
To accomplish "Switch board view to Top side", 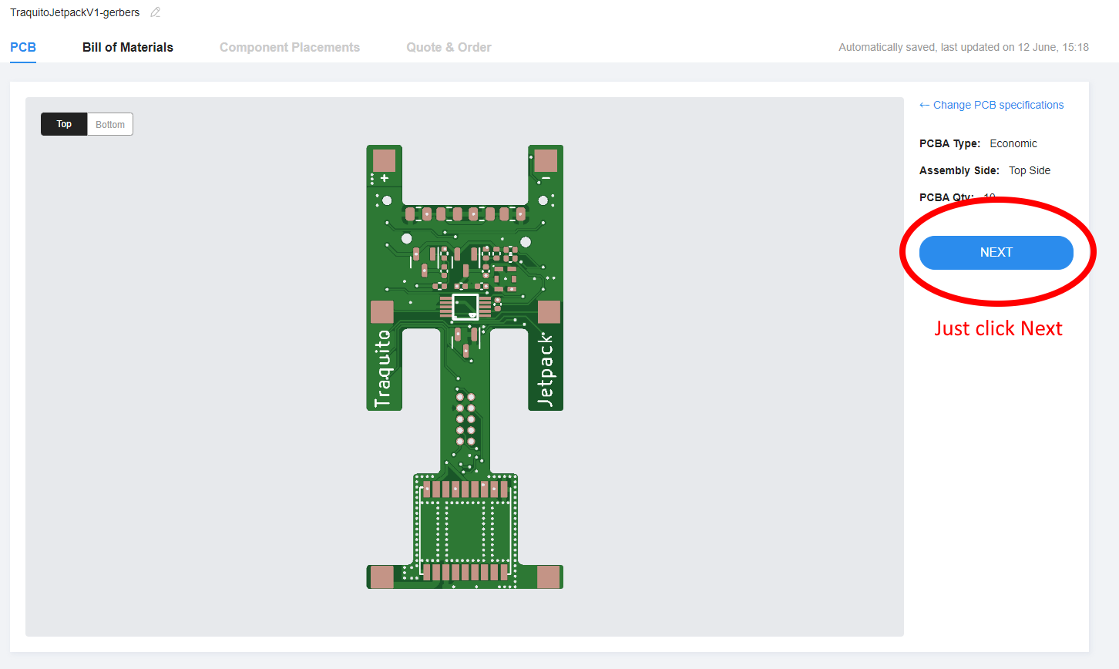I will 64,124.
